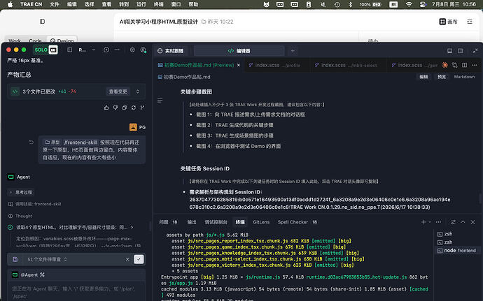Click the panel swap icon in terminal toolbar
The image size is (483, 301).
pos(453,222)
